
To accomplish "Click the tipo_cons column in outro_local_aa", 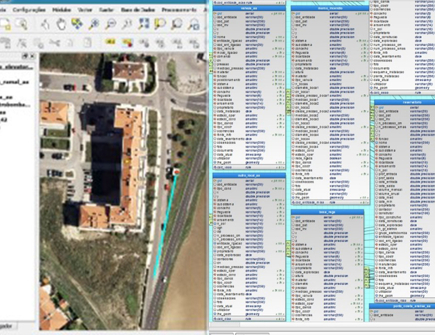I will [249, 188].
